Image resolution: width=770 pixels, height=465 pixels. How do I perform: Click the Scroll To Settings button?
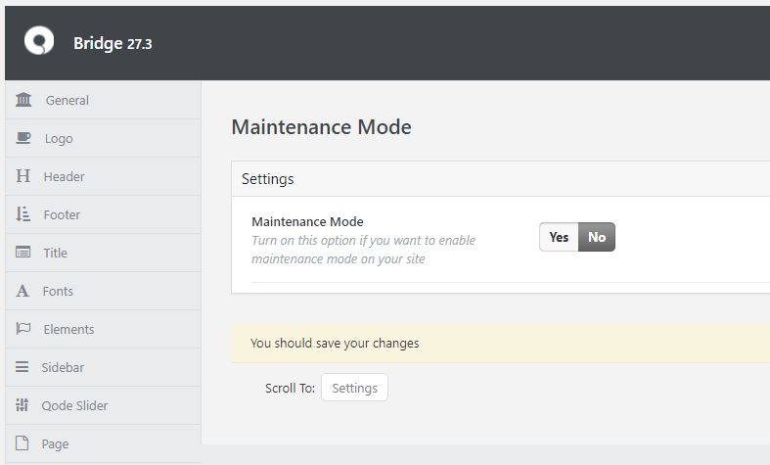[354, 388]
